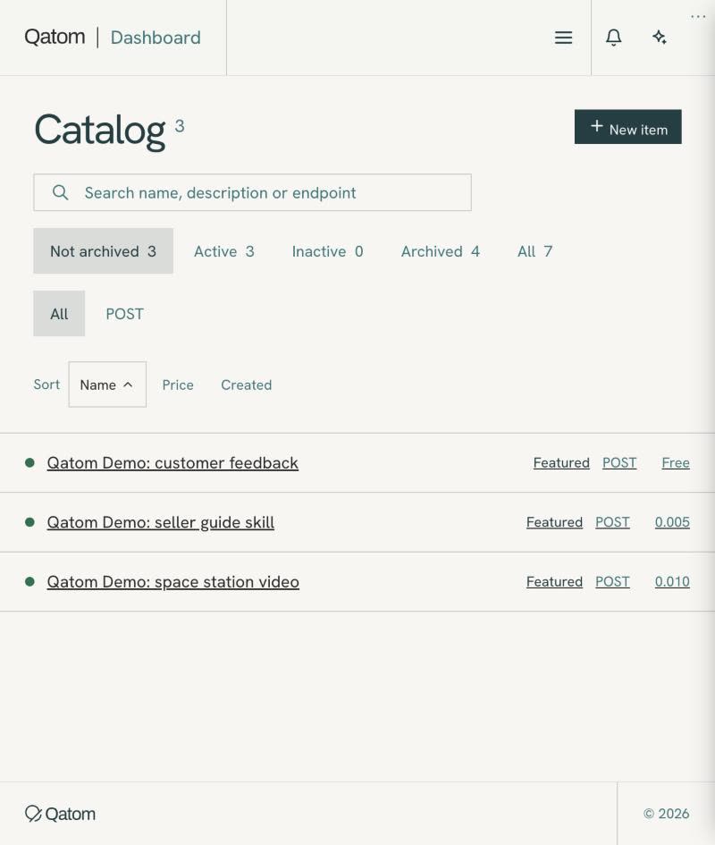Click Dashboard link in header

point(156,38)
